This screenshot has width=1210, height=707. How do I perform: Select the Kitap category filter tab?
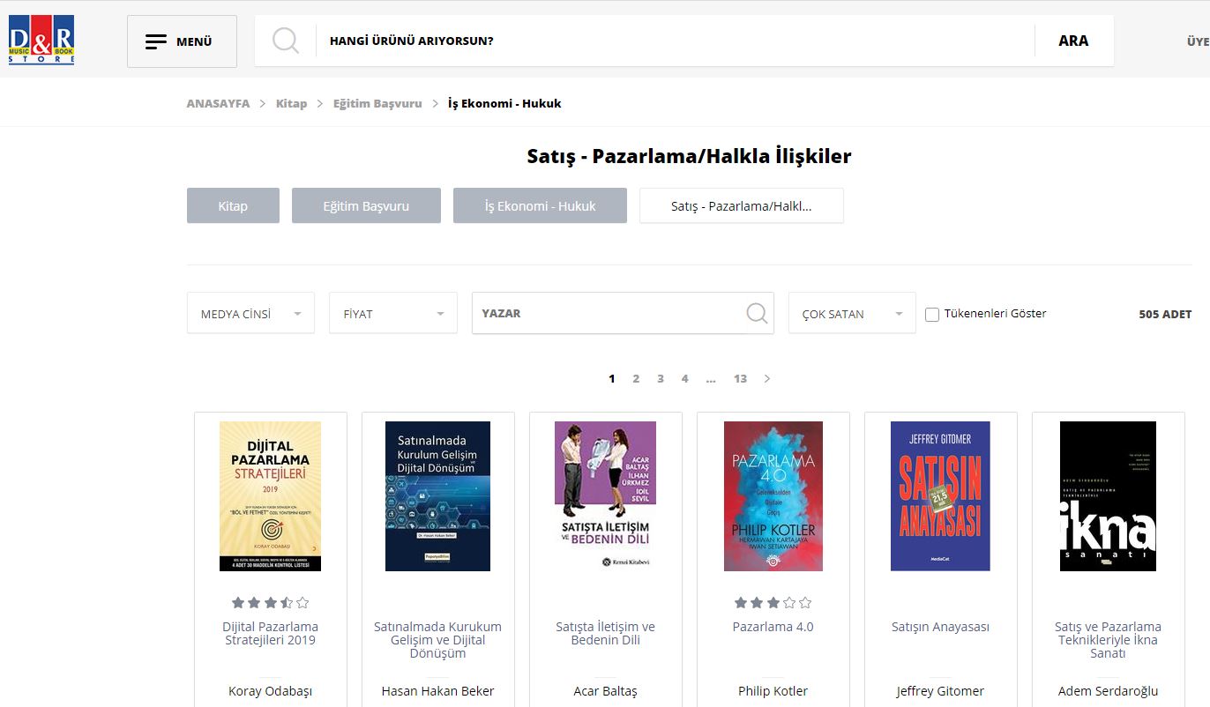pyautogui.click(x=233, y=205)
